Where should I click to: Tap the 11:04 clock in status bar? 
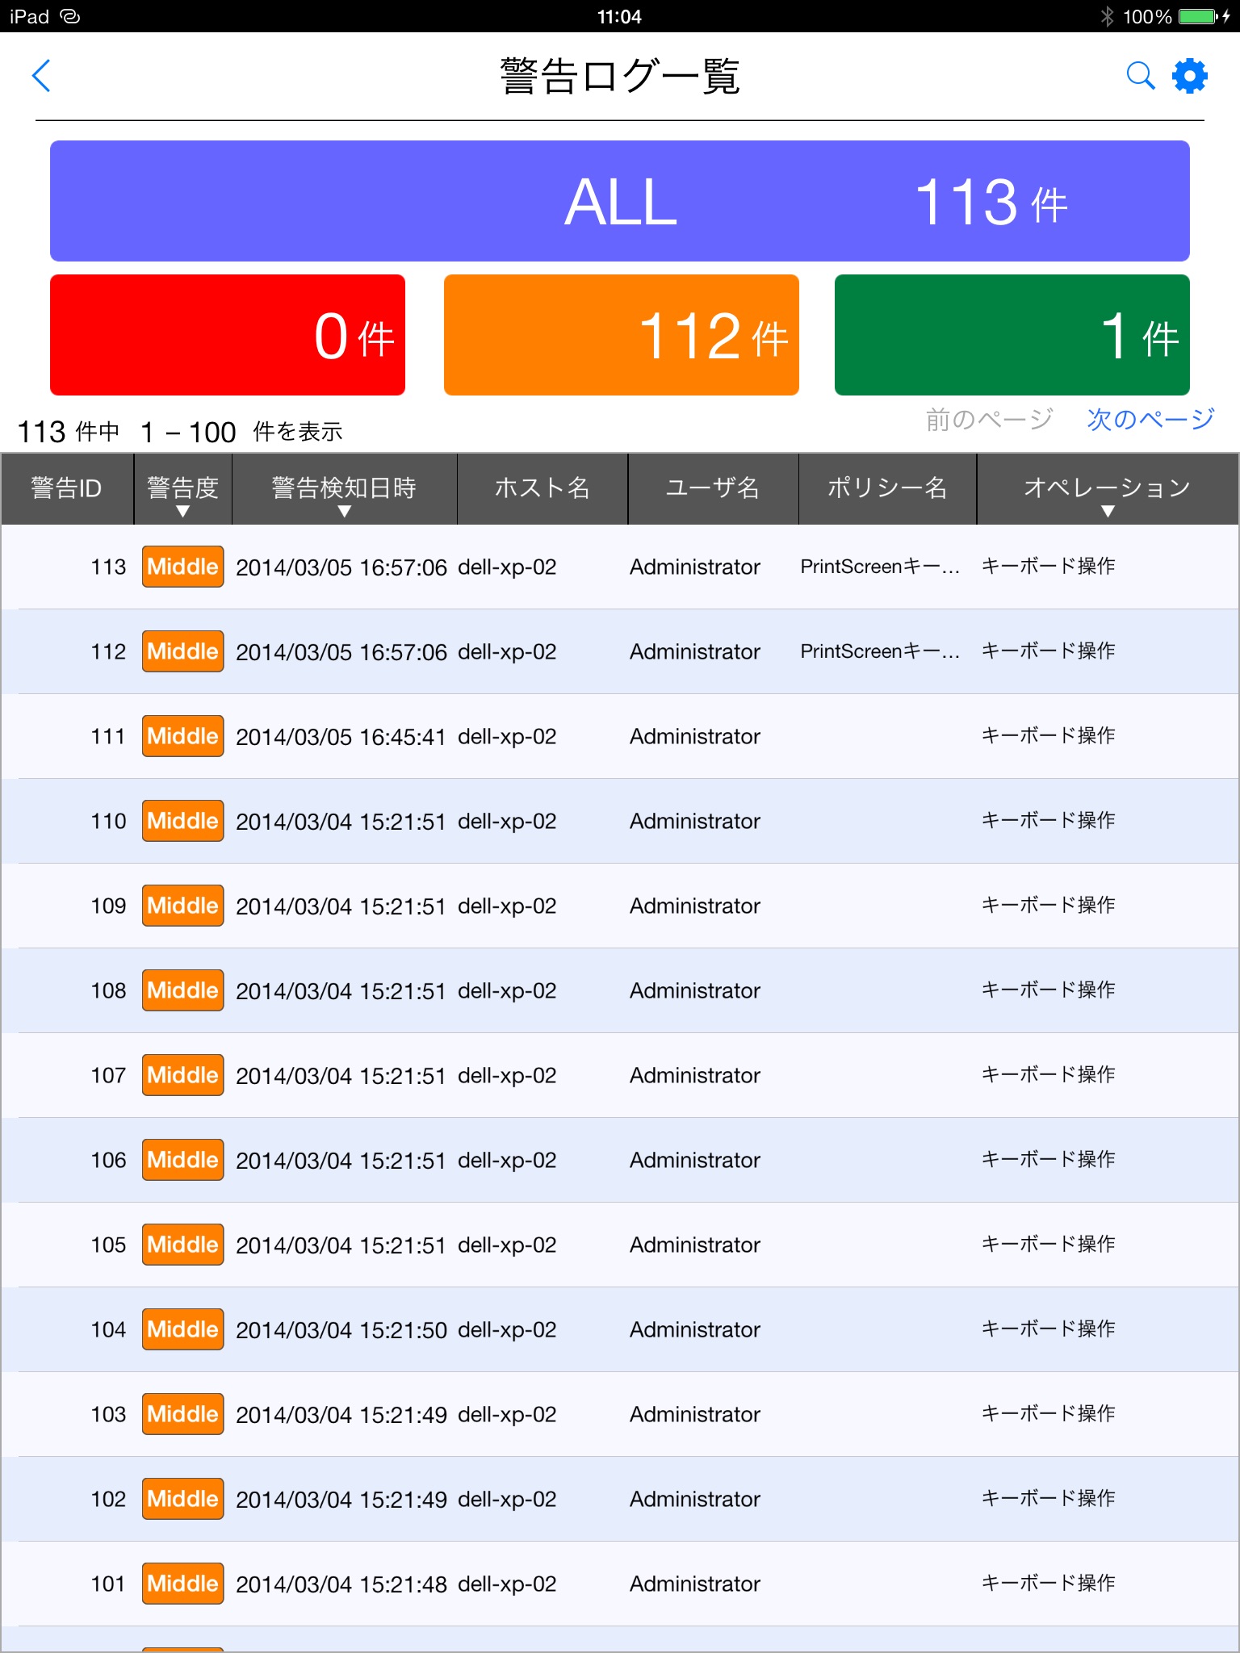tap(619, 16)
